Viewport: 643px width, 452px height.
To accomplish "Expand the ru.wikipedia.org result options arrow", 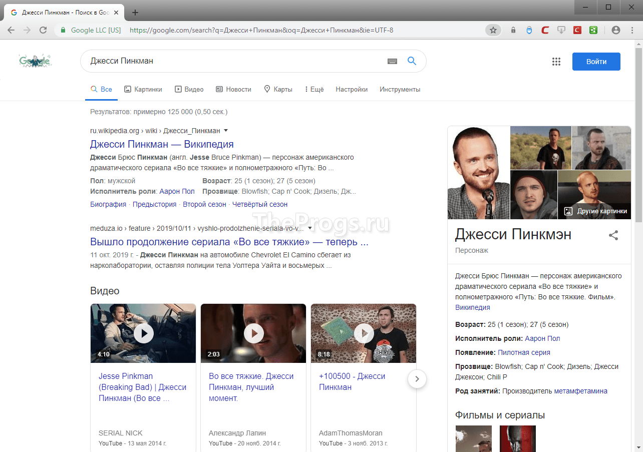I will coord(226,131).
